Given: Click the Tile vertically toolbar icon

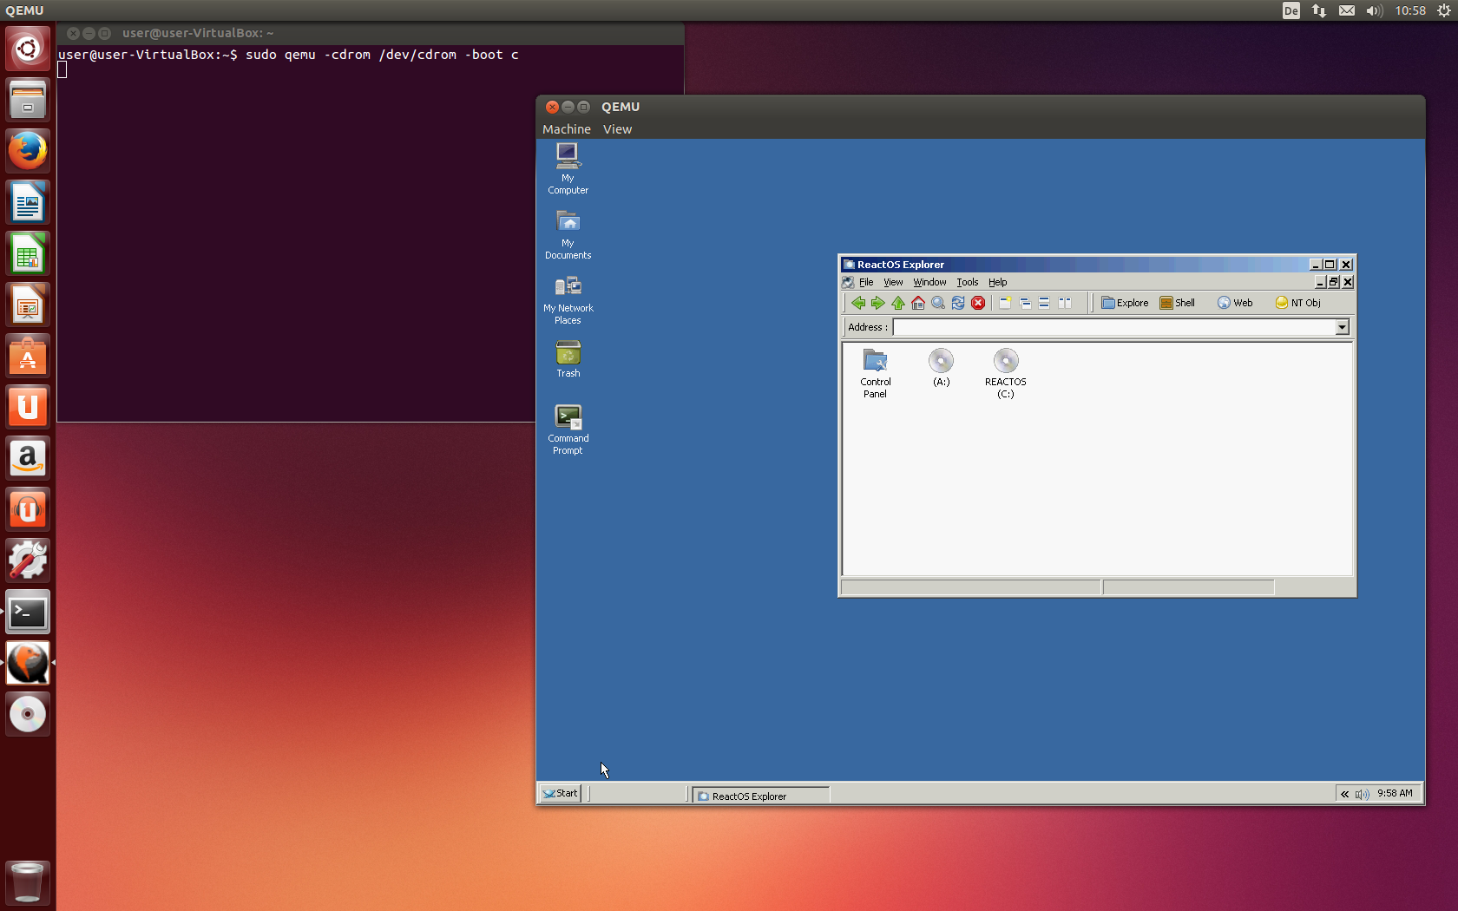Looking at the screenshot, I should (1065, 303).
